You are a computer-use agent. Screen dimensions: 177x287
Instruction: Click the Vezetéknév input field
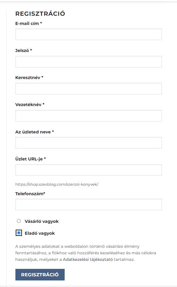coord(88,116)
